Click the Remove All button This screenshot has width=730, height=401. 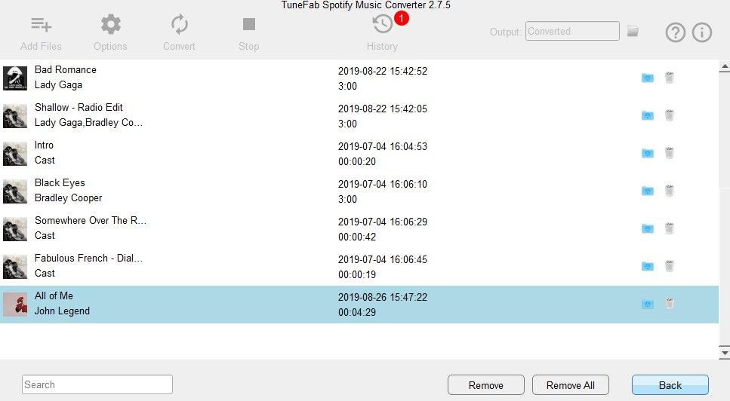[570, 385]
